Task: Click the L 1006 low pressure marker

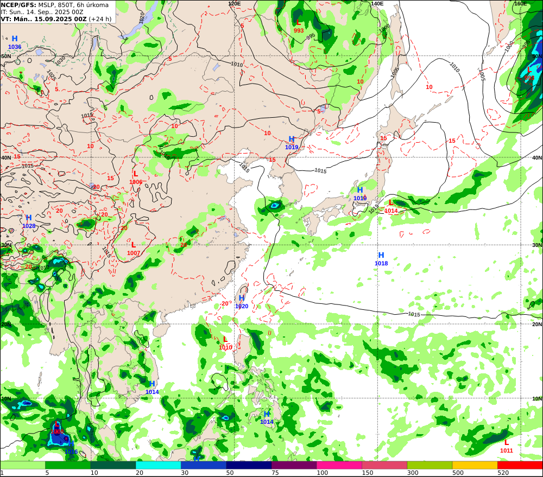Action: [136, 178]
